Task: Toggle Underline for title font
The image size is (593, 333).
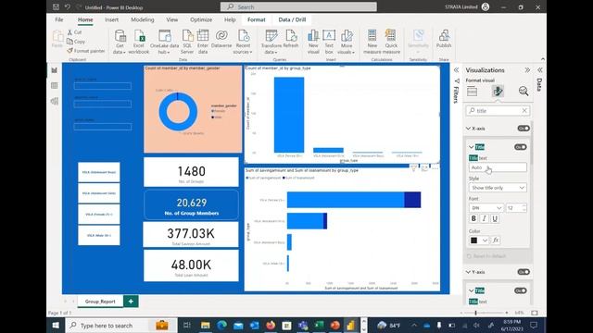Action: (x=495, y=218)
